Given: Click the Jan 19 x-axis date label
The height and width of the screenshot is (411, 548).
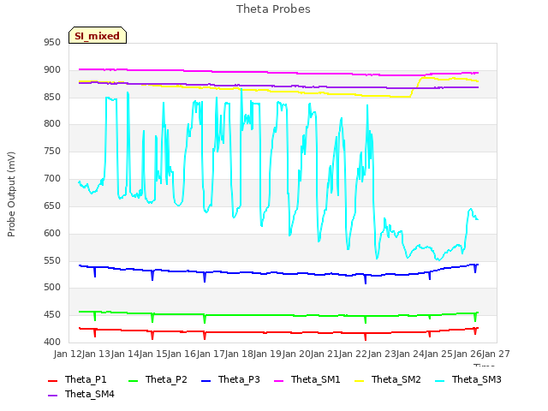Looking at the screenshot, I should pos(268,354).
